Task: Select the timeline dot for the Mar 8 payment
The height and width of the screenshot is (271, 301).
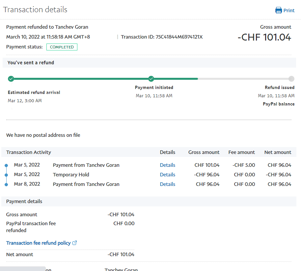Action: pyautogui.click(x=6, y=184)
